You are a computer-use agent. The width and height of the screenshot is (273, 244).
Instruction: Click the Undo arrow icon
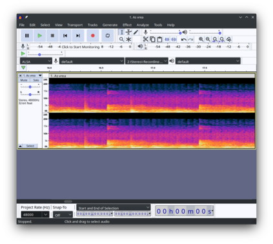183,39
